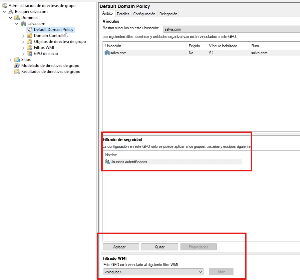Click the Usuarios autentificados group icon
Viewport: 300px width, 280px height.
107,162
